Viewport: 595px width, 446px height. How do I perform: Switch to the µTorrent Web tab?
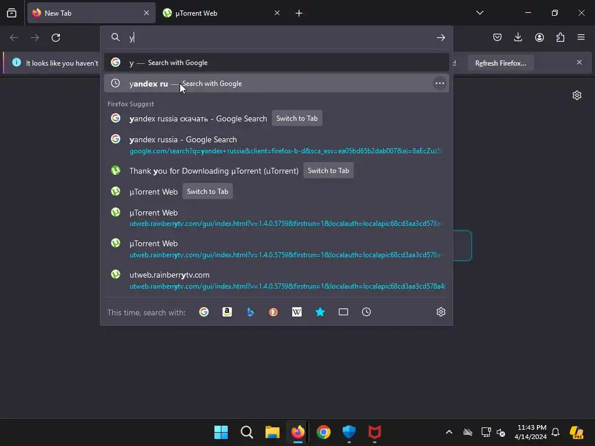tap(221, 13)
